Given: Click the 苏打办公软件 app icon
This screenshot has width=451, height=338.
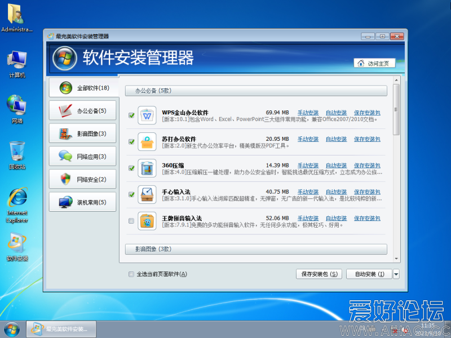Looking at the screenshot, I should [147, 142].
